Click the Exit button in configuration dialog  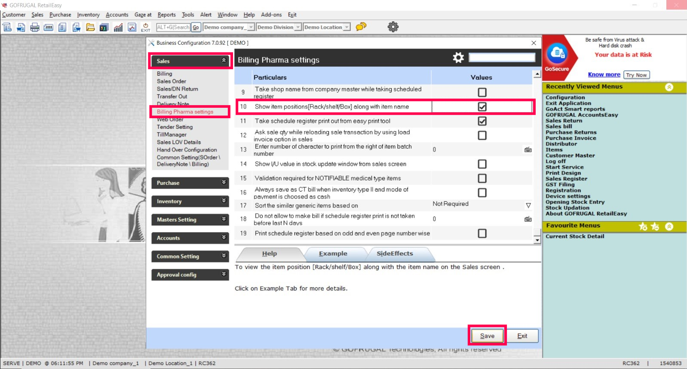coord(522,335)
